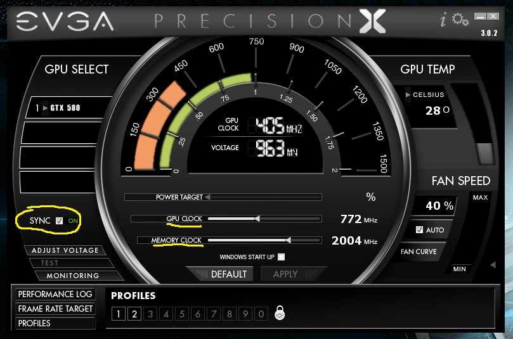Click the 963 mV voltage readout
Viewport: 513px width, 339px height.
pyautogui.click(x=276, y=148)
